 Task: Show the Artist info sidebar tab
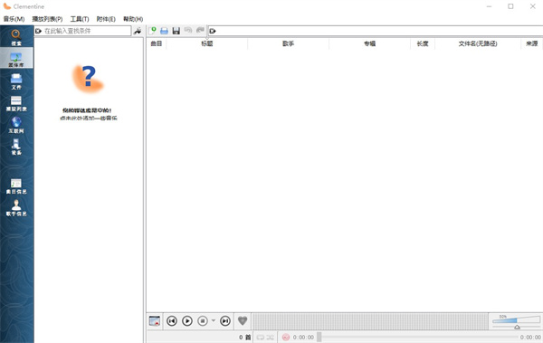pos(16,208)
